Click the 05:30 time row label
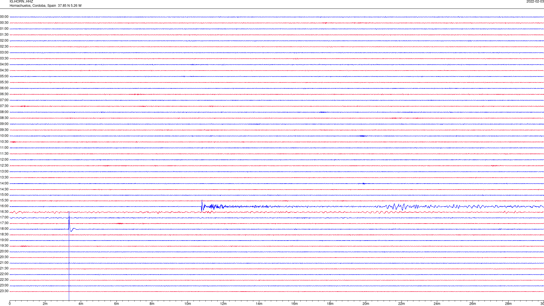This screenshot has width=544, height=306. pyautogui.click(x=4, y=82)
